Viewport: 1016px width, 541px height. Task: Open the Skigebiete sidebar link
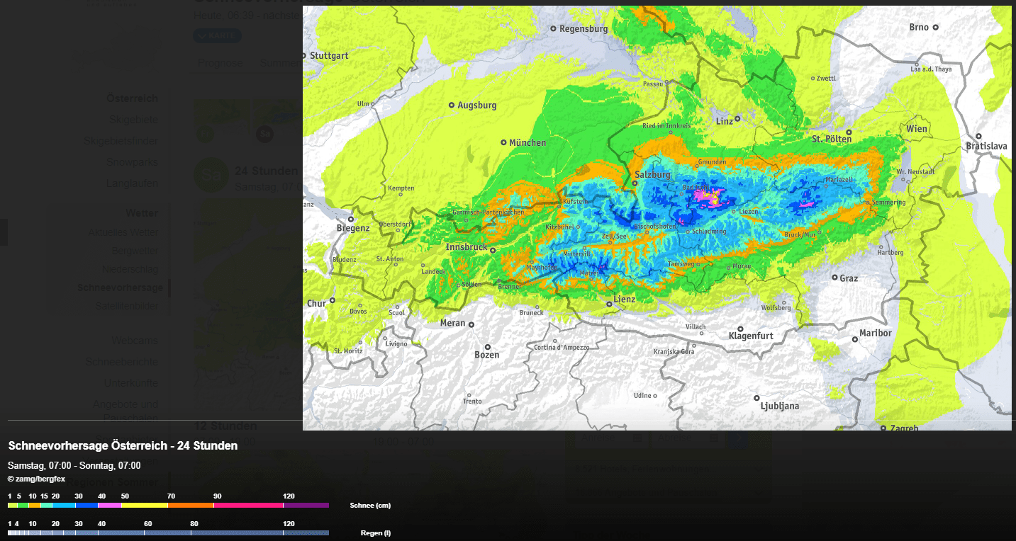133,120
